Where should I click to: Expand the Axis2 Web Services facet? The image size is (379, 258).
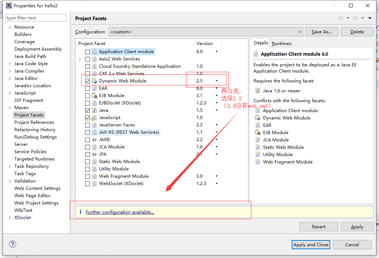(80, 59)
